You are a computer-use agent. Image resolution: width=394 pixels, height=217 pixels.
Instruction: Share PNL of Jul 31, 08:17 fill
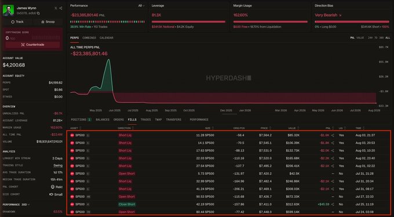(333, 189)
